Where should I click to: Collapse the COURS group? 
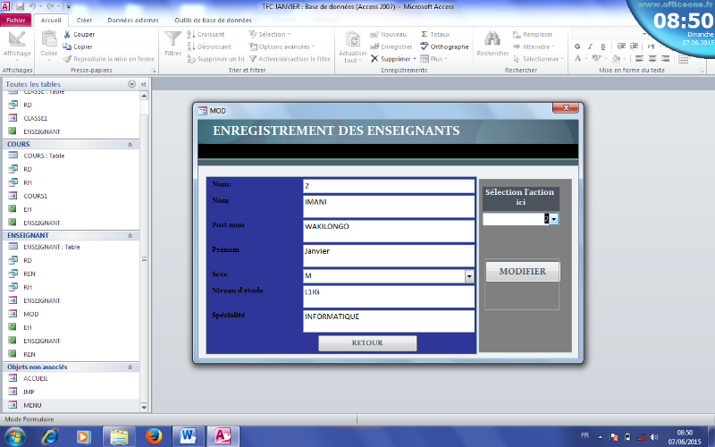[130, 144]
